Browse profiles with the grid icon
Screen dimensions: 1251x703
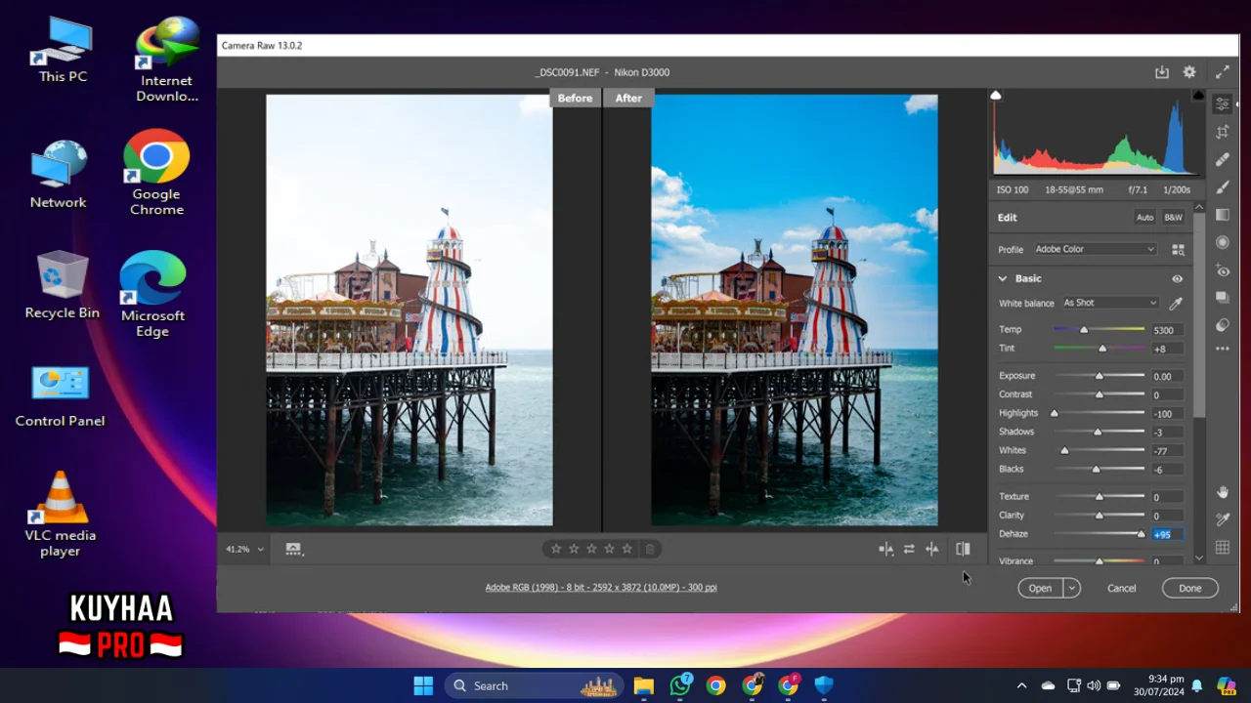click(1178, 250)
